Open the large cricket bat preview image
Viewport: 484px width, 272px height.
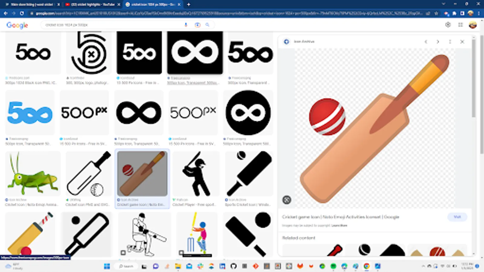pyautogui.click(x=374, y=128)
